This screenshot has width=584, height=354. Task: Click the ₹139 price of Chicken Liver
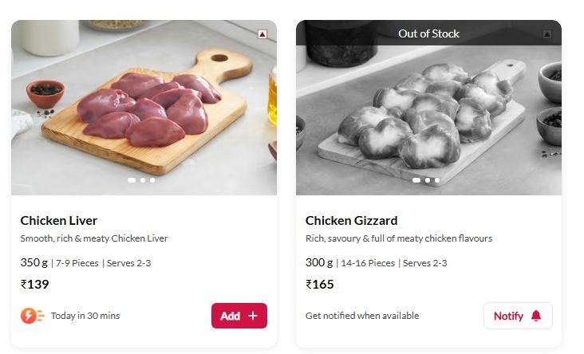pos(35,285)
